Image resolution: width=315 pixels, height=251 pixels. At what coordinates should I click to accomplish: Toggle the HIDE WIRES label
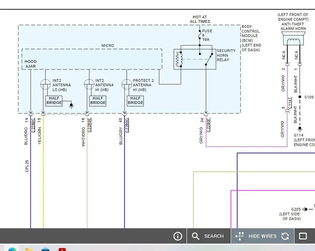[262, 236]
